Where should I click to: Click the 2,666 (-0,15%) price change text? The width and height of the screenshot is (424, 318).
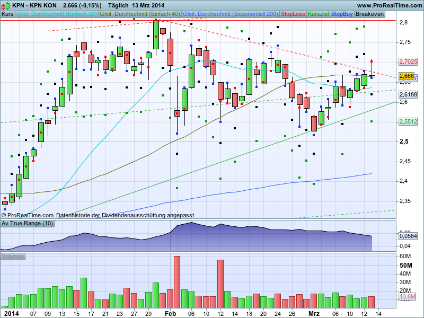(x=82, y=5)
